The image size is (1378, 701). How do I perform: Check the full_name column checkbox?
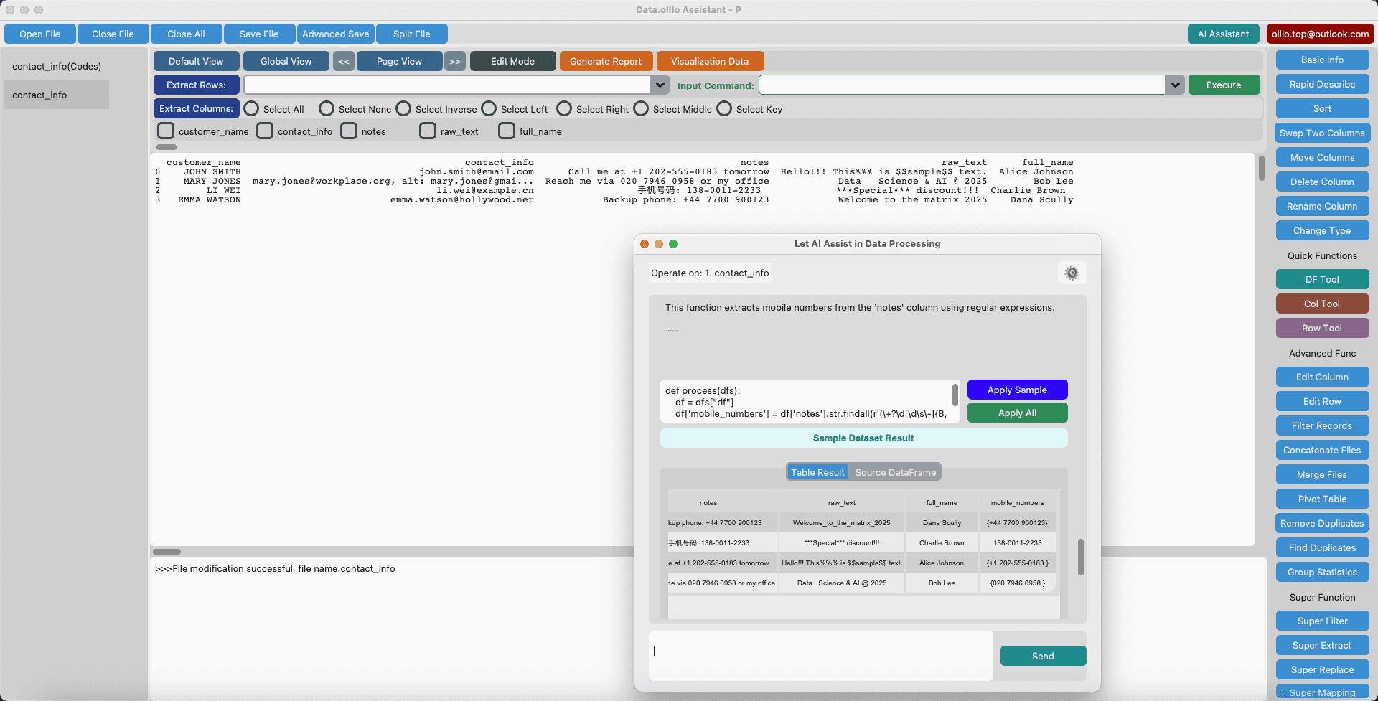[506, 131]
